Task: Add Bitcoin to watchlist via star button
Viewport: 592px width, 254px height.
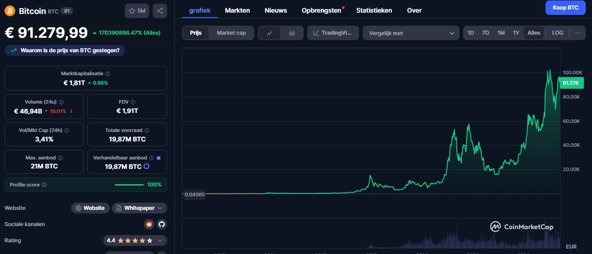Action: click(137, 11)
